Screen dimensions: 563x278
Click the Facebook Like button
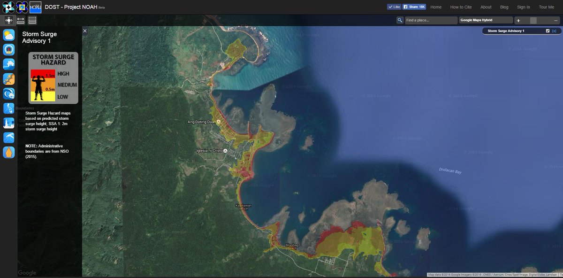(x=394, y=7)
